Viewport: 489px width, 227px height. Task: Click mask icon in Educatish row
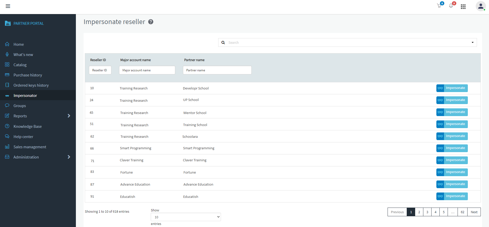click(440, 196)
